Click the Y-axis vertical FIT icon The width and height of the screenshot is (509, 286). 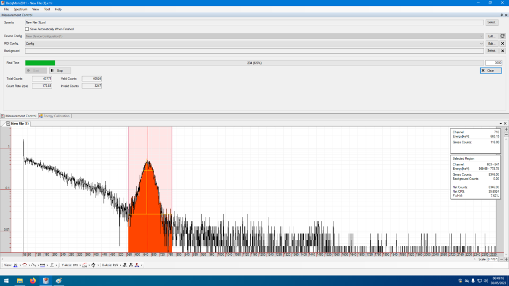pos(93,265)
